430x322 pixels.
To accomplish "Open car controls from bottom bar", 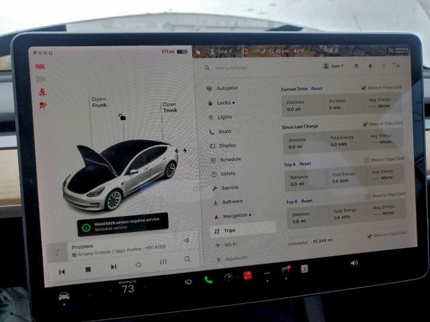I will click(64, 296).
